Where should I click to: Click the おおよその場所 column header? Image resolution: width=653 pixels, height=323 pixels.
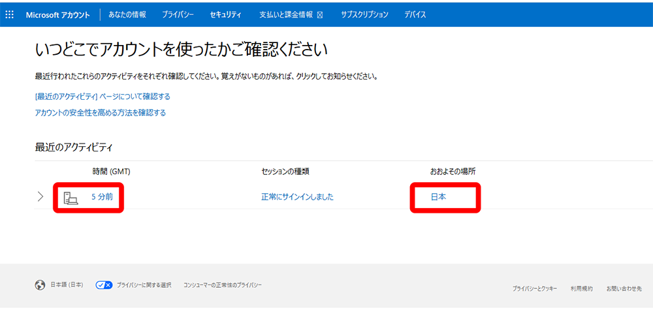coord(453,172)
